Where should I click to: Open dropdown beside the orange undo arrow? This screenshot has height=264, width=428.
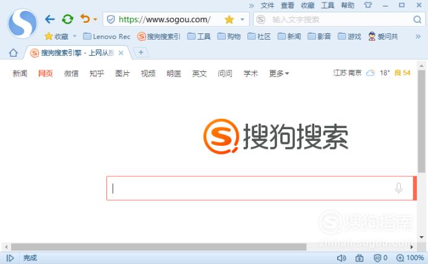pos(95,19)
